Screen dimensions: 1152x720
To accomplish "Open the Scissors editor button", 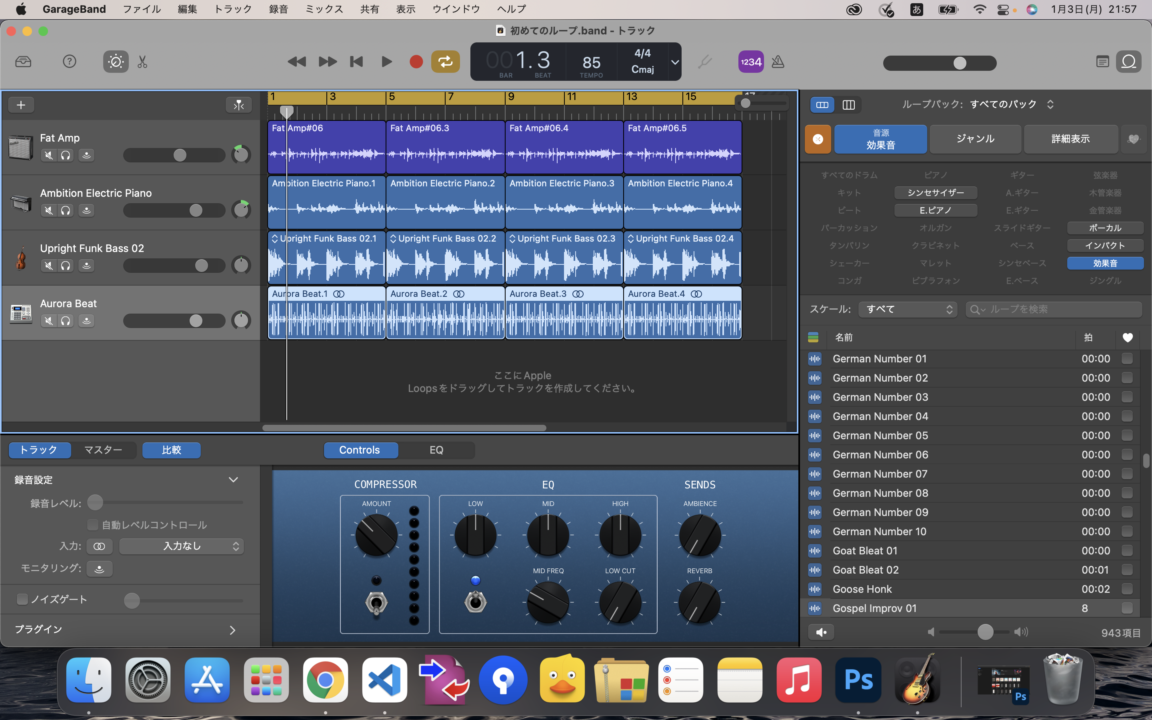I will point(142,62).
